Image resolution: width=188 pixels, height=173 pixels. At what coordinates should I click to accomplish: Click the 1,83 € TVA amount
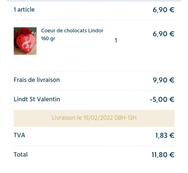165,136
